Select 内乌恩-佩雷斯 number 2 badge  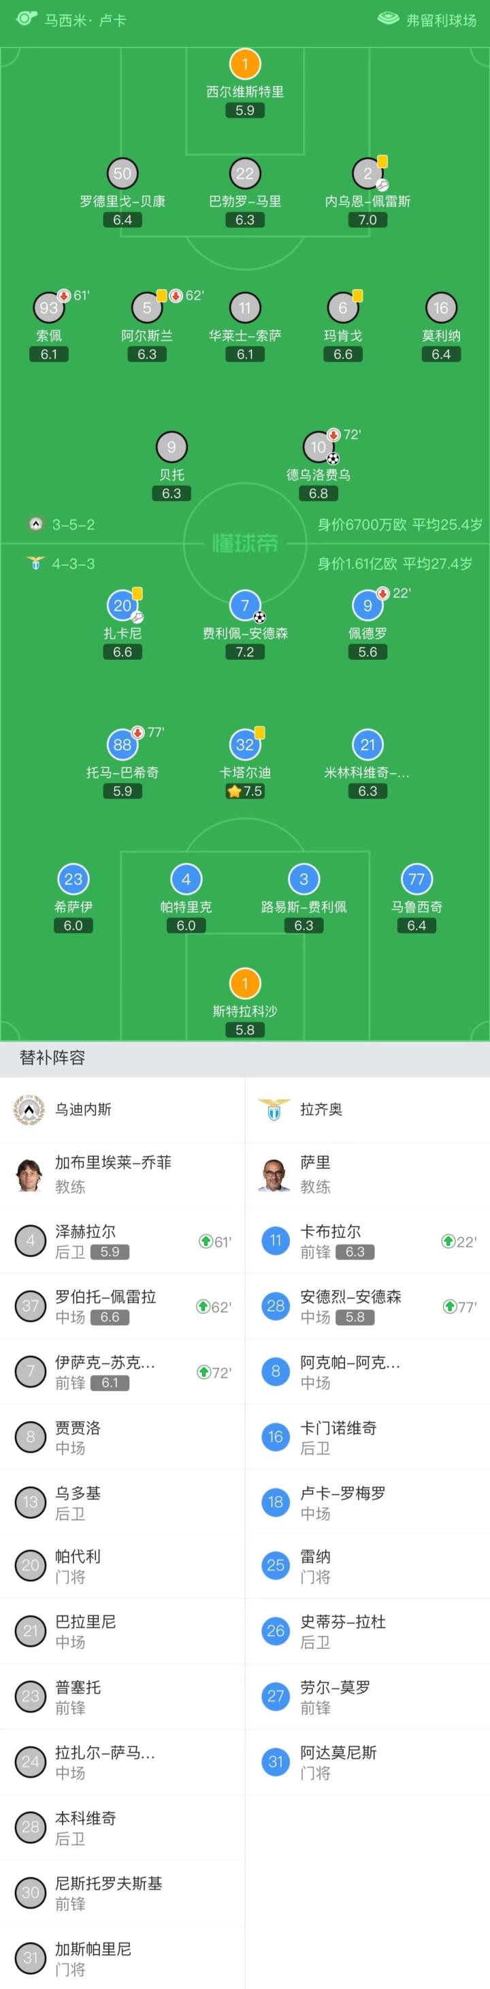[367, 174]
